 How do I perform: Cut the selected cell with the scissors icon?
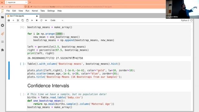click(x=18, y=20)
